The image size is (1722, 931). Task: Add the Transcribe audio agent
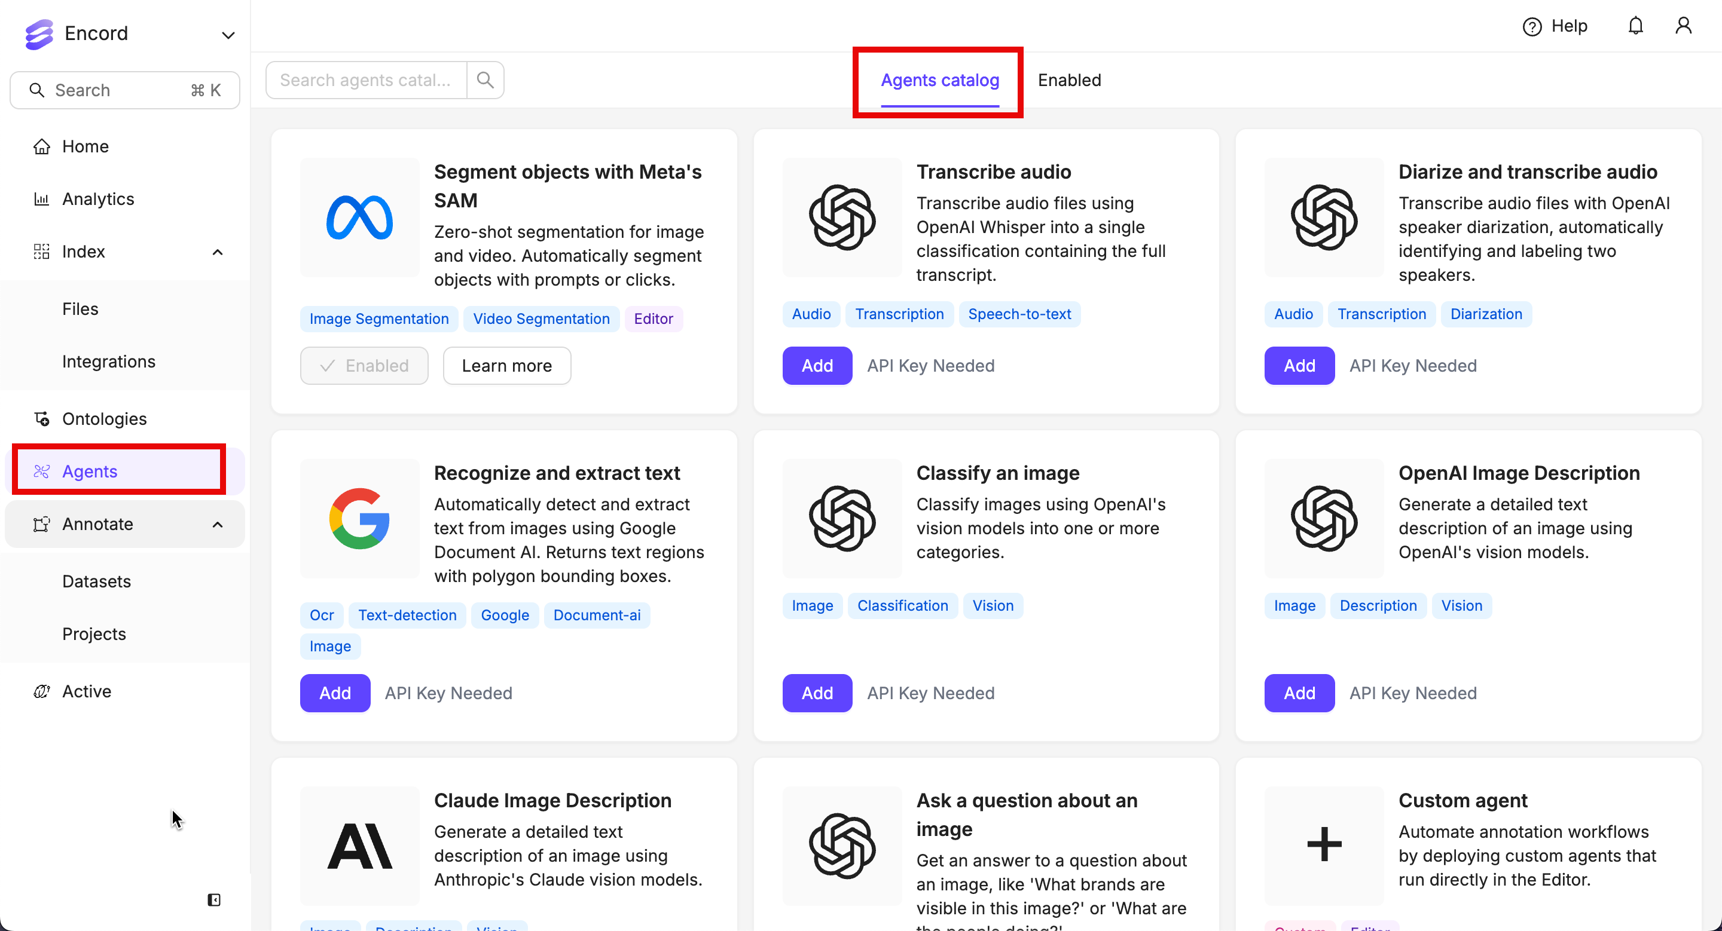point(817,365)
